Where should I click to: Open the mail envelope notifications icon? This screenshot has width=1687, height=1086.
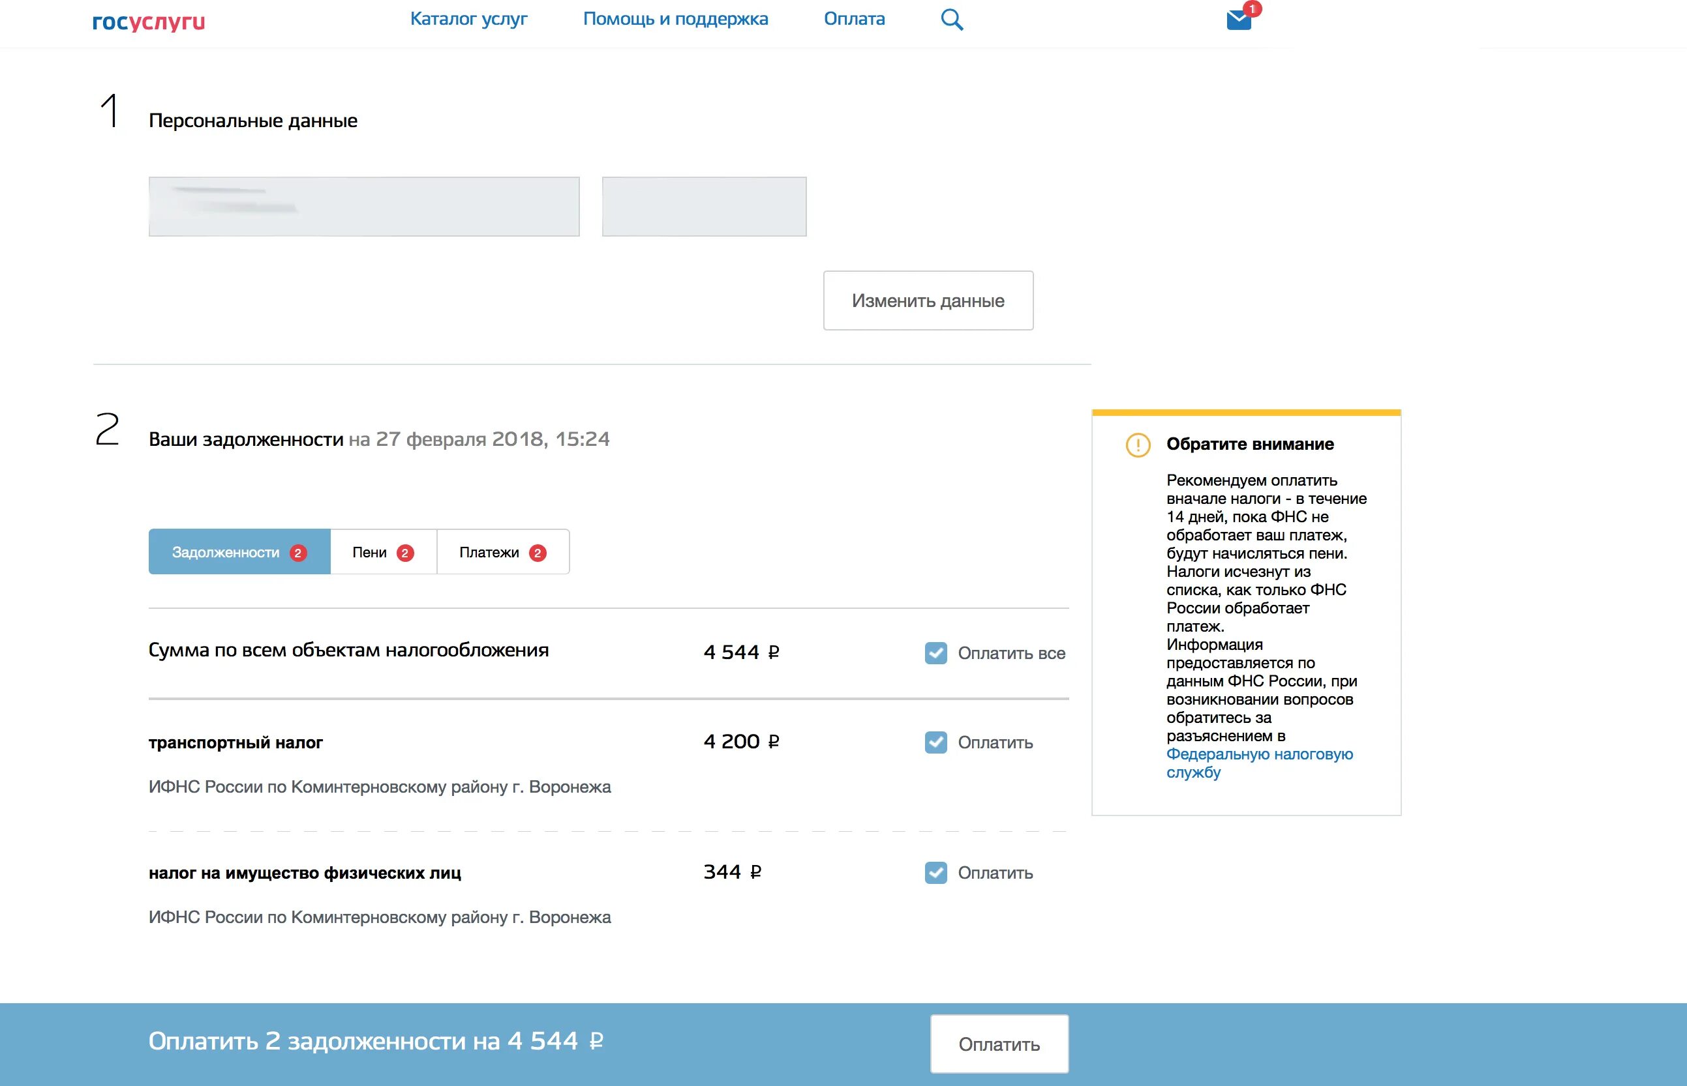[x=1239, y=20]
